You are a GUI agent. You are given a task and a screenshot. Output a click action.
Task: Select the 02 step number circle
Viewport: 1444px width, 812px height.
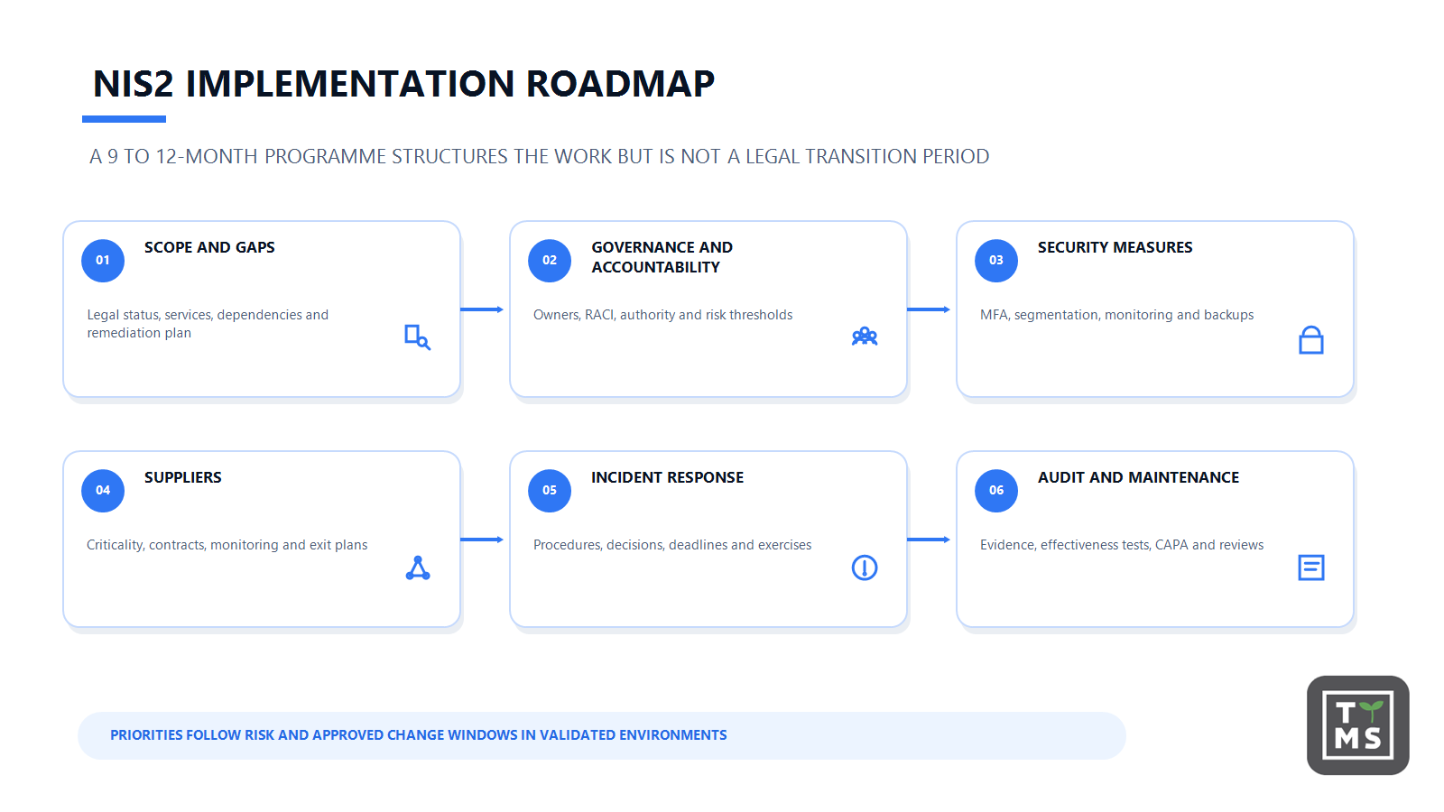(x=550, y=261)
